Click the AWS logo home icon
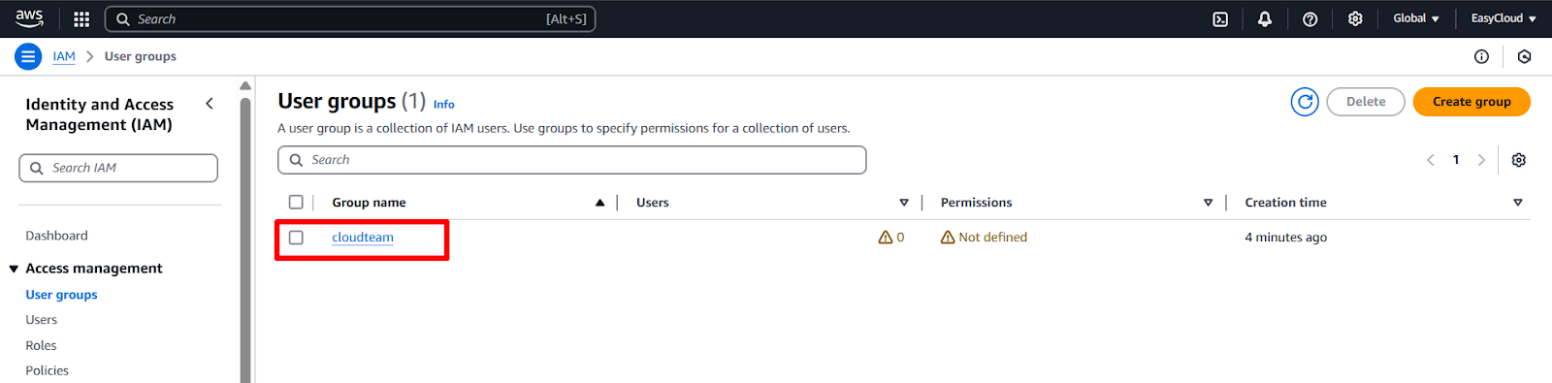 point(29,17)
